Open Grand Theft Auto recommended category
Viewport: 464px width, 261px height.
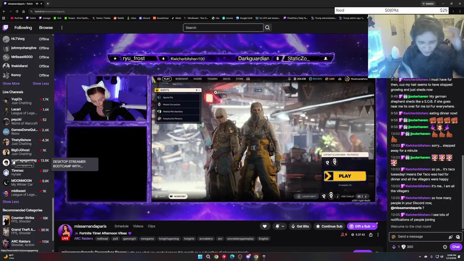26,231
